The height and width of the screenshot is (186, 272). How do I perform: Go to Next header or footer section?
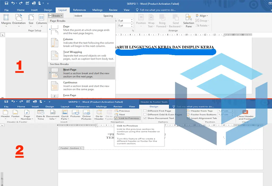pos(120,115)
